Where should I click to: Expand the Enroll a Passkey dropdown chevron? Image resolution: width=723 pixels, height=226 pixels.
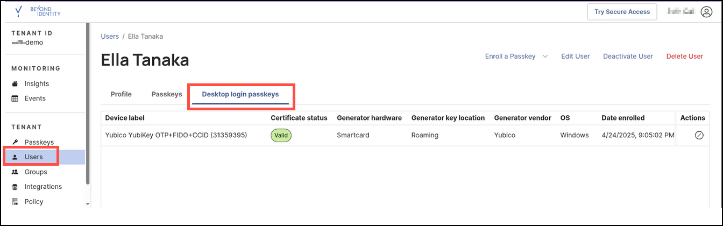point(545,56)
